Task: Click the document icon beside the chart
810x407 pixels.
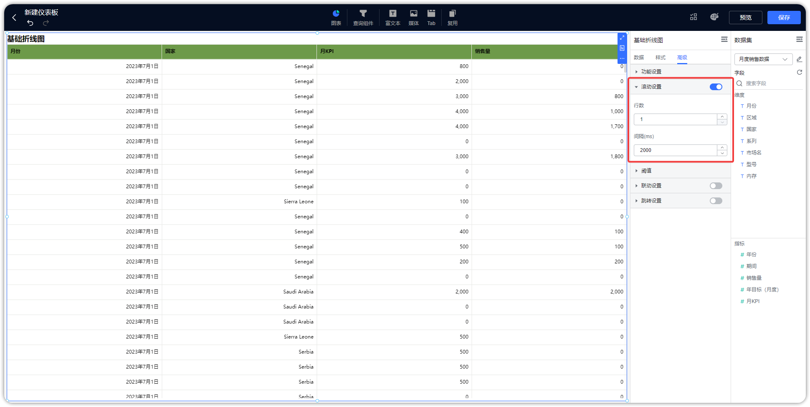Action: point(622,48)
